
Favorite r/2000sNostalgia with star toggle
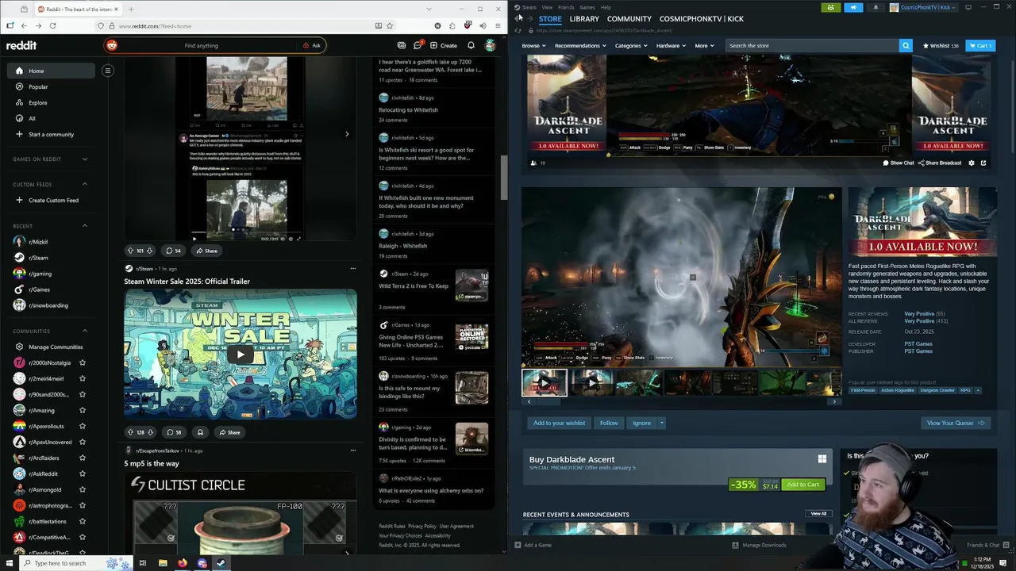tap(83, 362)
